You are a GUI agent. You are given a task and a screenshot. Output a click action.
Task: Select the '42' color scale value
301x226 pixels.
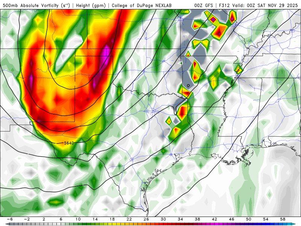coord(214,219)
